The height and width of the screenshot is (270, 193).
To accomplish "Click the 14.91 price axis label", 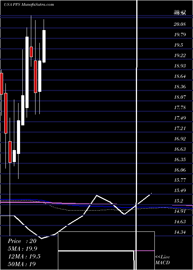I will pyautogui.click(x=180, y=211).
